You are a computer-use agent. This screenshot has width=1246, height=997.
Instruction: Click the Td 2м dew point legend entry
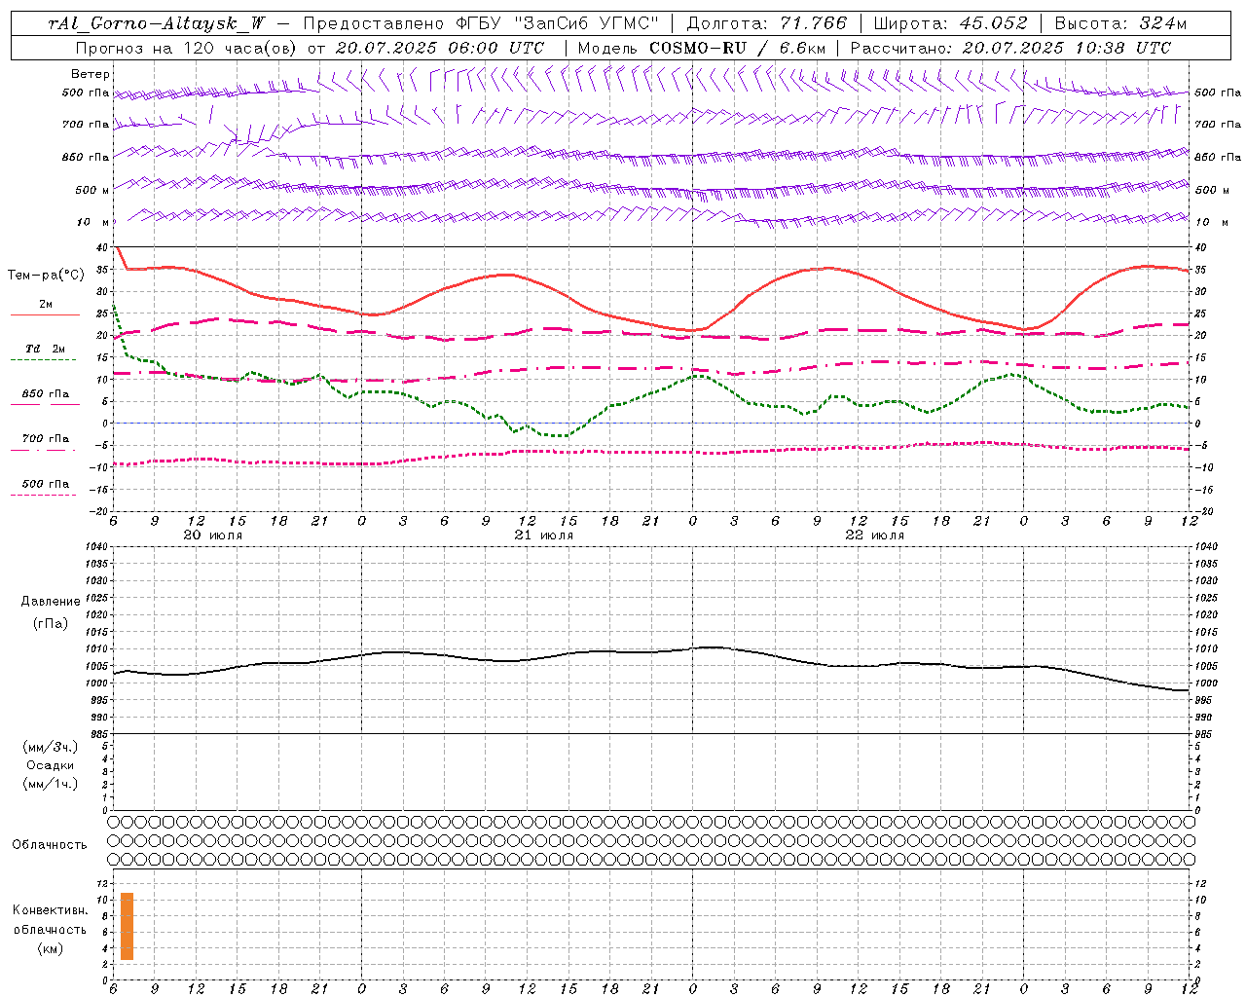[45, 349]
